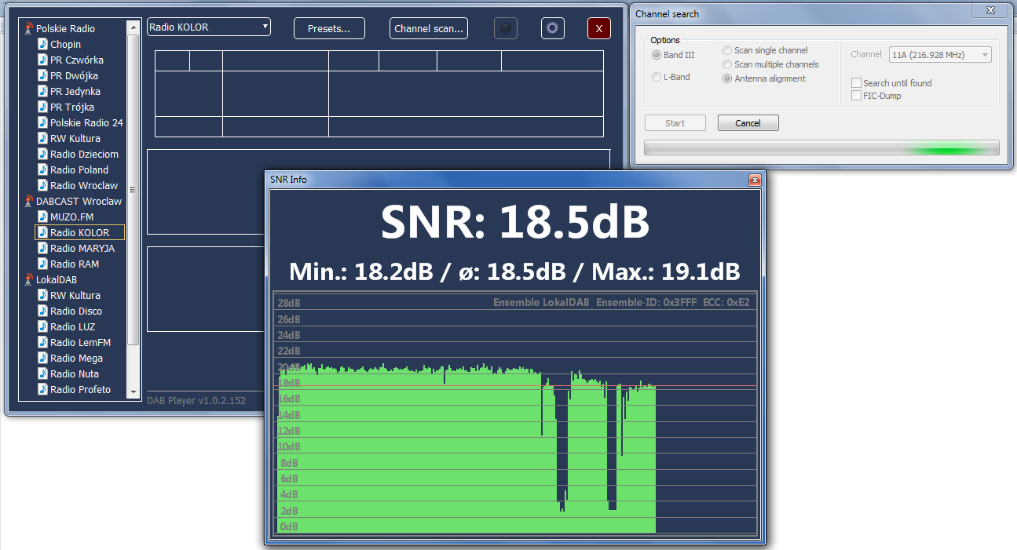Viewport: 1017px width, 550px height.
Task: Click the music note icon beside Chopin
Action: [43, 44]
